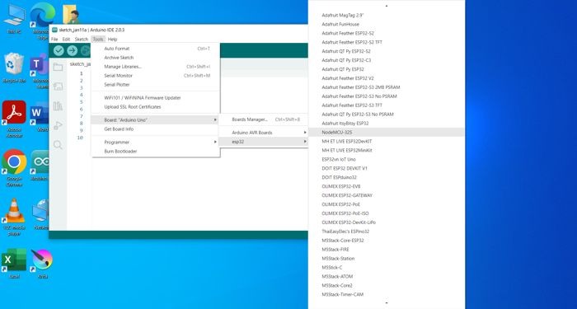Viewport: 577px width, 309px height.
Task: Click the Upload arrow button
Action: (73, 51)
